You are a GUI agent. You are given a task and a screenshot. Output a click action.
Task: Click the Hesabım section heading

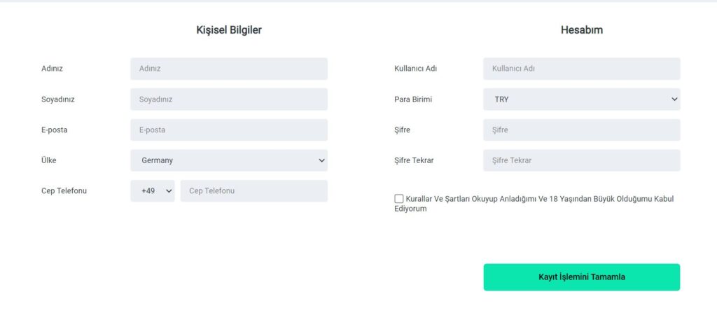581,30
